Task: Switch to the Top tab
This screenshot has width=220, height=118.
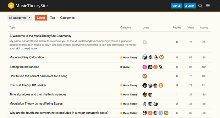Action: [52, 18]
